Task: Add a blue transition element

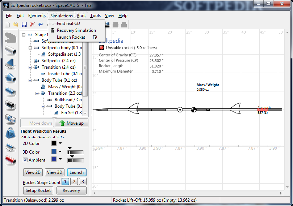Action: pos(11,78)
